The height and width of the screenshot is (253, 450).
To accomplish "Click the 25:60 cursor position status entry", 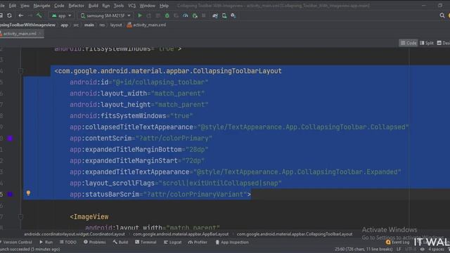I will coord(364,249).
